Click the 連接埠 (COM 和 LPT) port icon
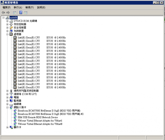The width and height of the screenshot is (165, 140). 11,94
